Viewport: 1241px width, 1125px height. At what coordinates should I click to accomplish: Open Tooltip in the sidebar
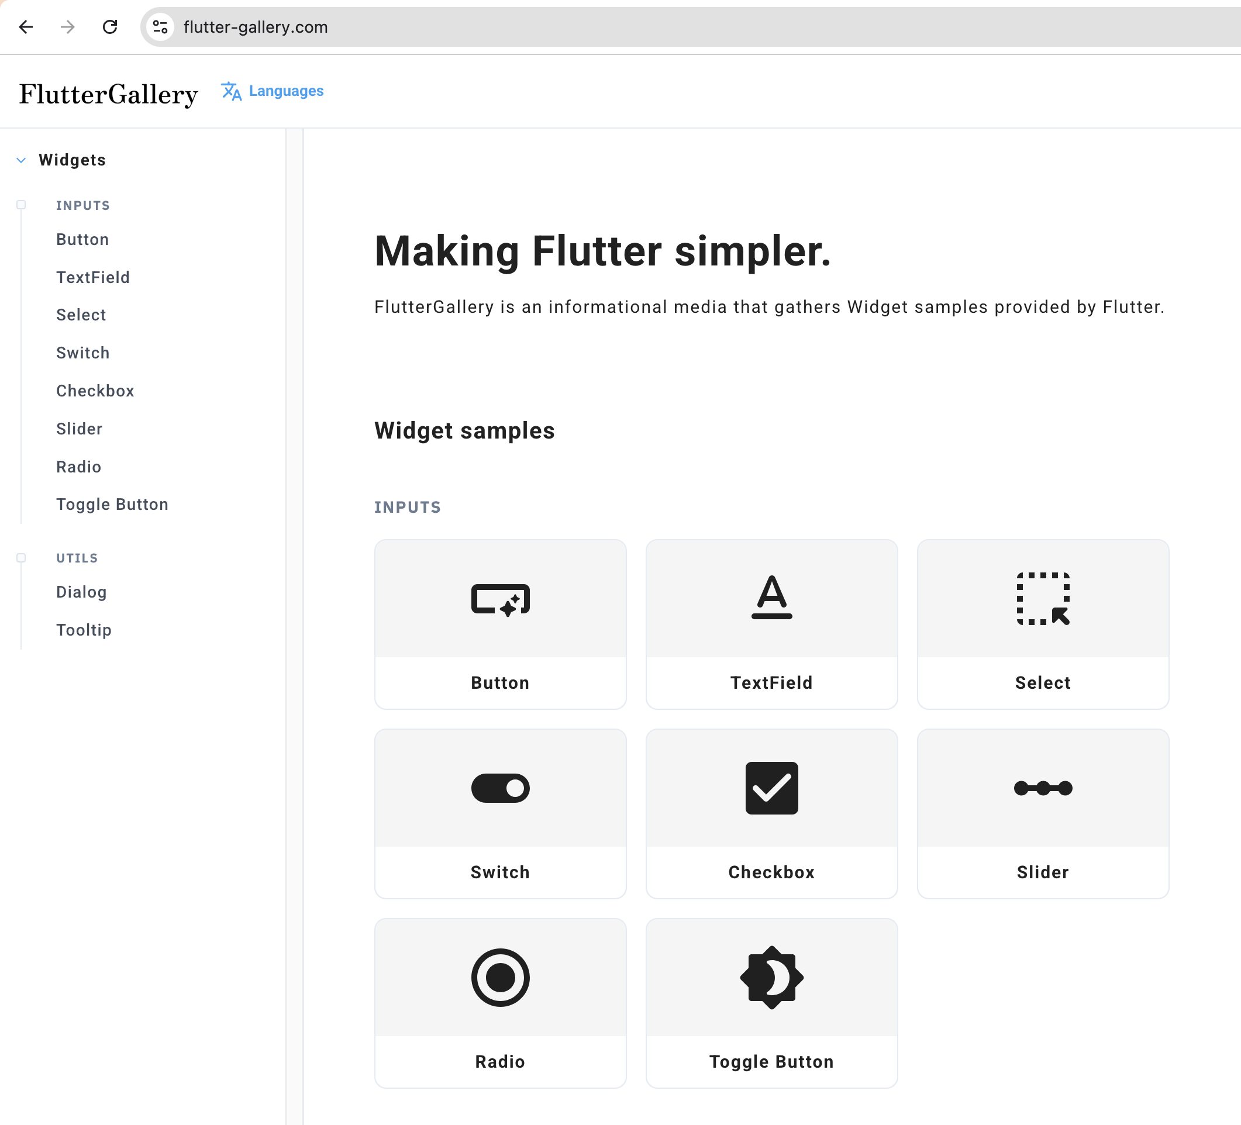tap(84, 630)
